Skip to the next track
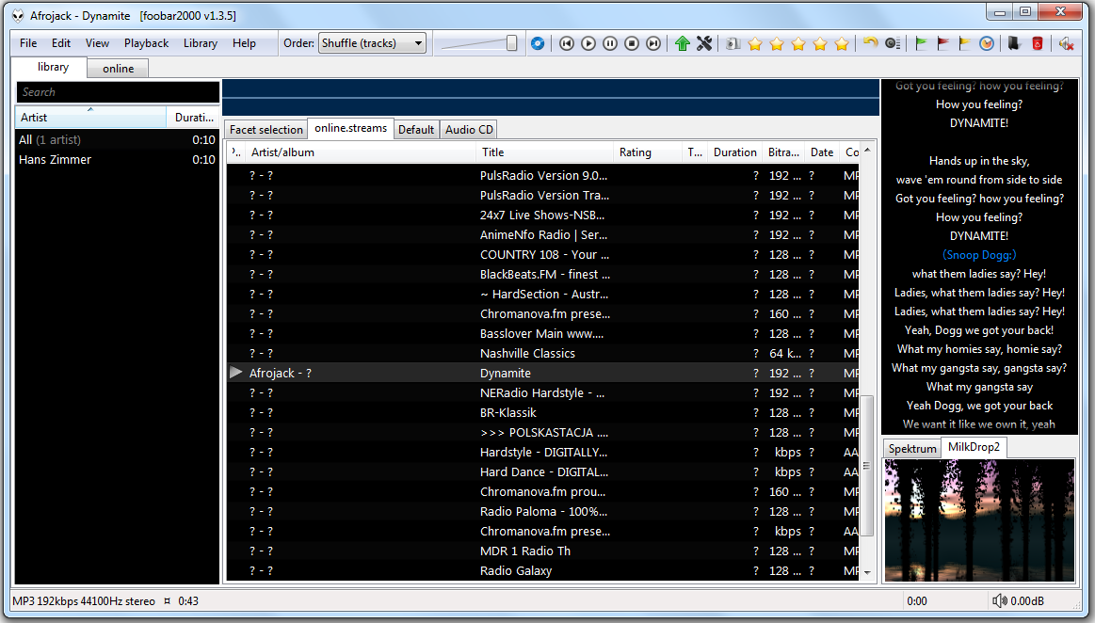Viewport: 1095px width, 623px height. (x=652, y=43)
